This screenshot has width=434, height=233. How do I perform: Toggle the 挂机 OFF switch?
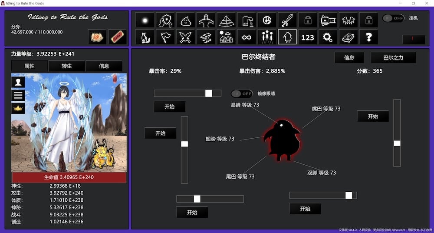pos(393,18)
